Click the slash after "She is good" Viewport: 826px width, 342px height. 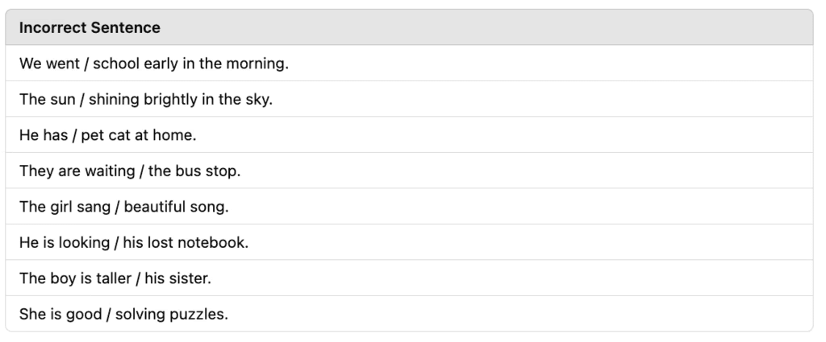(x=109, y=314)
